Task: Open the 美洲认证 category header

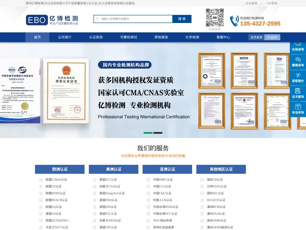Action: pyautogui.click(x=113, y=169)
